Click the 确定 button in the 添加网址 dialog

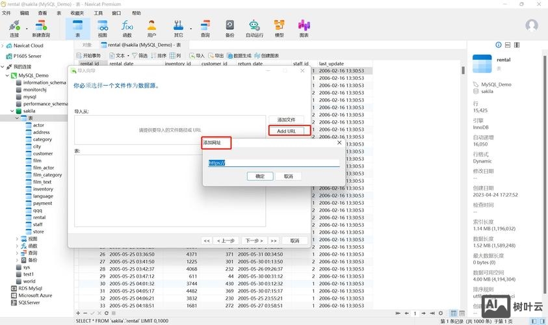260,176
